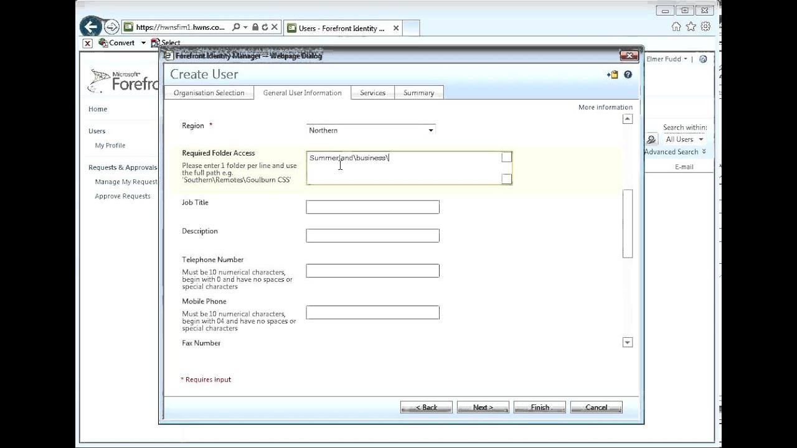The image size is (797, 448).
Task: Refresh the page from the address bar
Action: (265, 27)
